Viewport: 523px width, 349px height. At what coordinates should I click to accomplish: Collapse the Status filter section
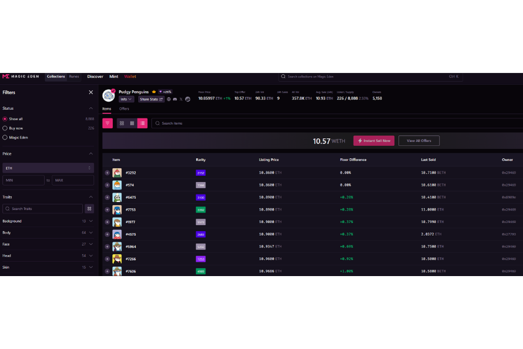point(91,108)
